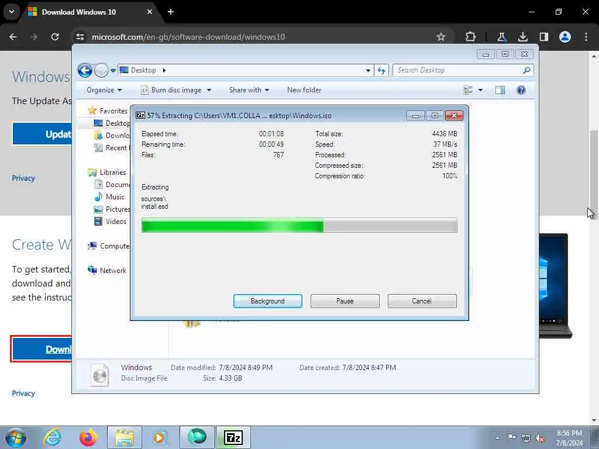Click the top Privacy link on webpage
The image size is (599, 449).
[23, 178]
